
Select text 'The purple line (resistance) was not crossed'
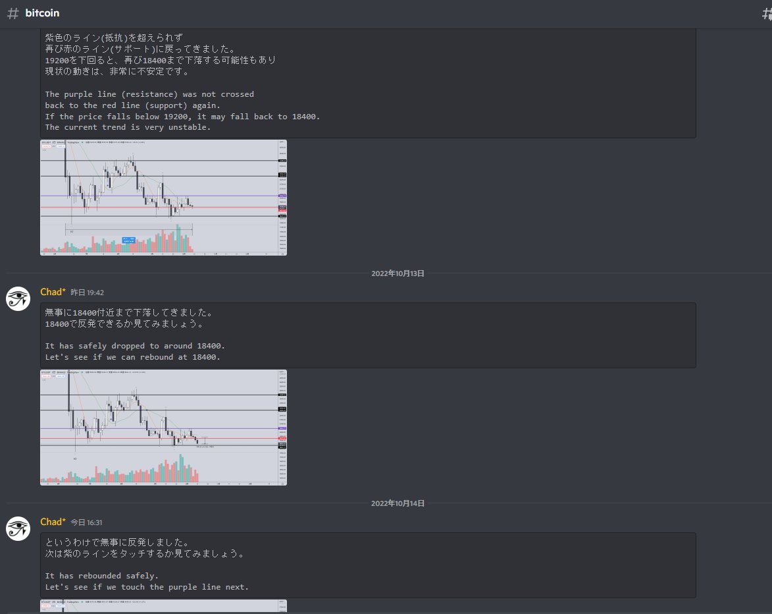tap(149, 94)
